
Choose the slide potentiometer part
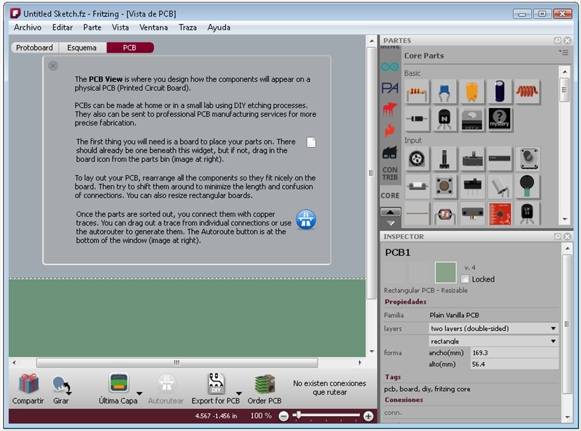(x=471, y=159)
